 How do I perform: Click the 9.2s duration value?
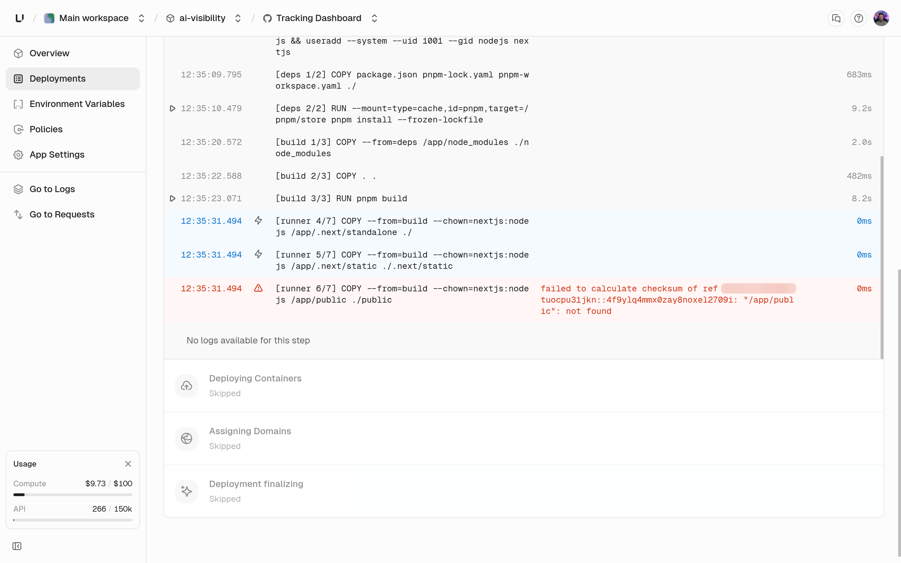point(862,108)
